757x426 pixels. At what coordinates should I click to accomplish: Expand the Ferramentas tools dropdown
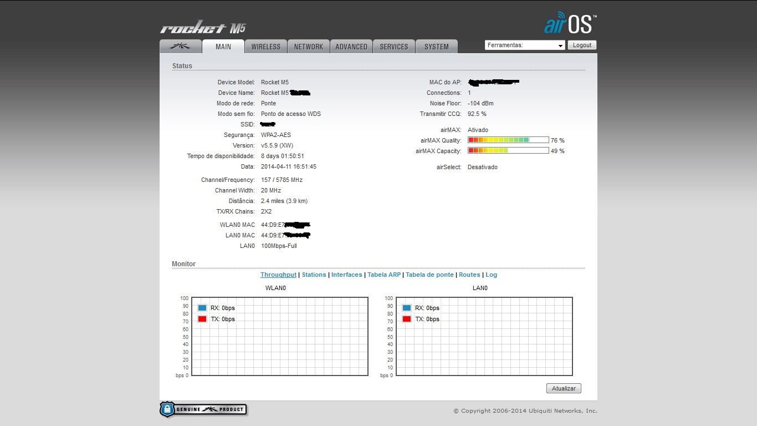pyautogui.click(x=525, y=45)
